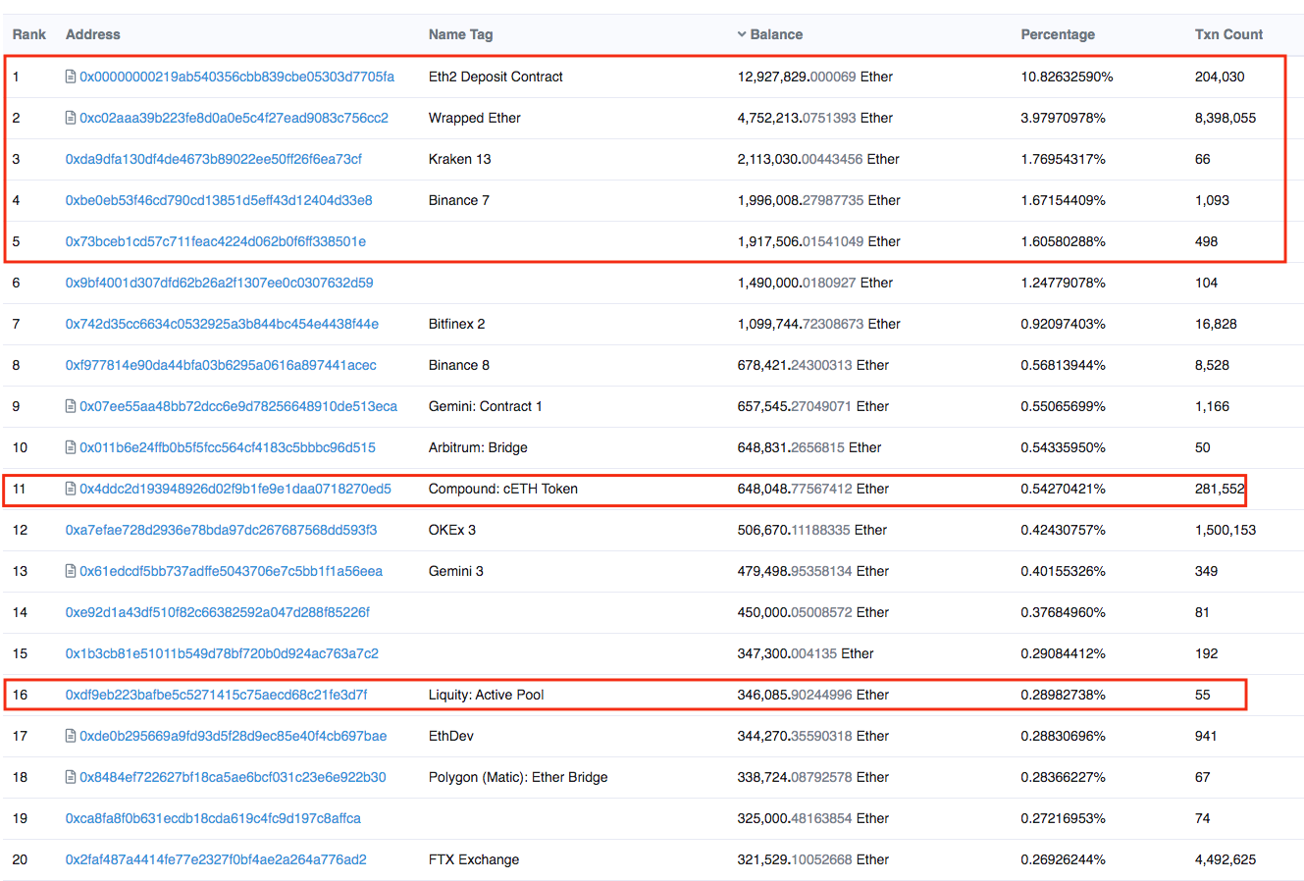The height and width of the screenshot is (881, 1304).
Task: Click contract icon in Polygon Ether Bridge row
Action: coord(71,777)
